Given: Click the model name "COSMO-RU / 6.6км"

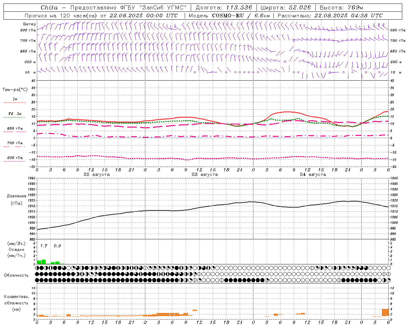Looking at the screenshot, I should (x=241, y=16).
